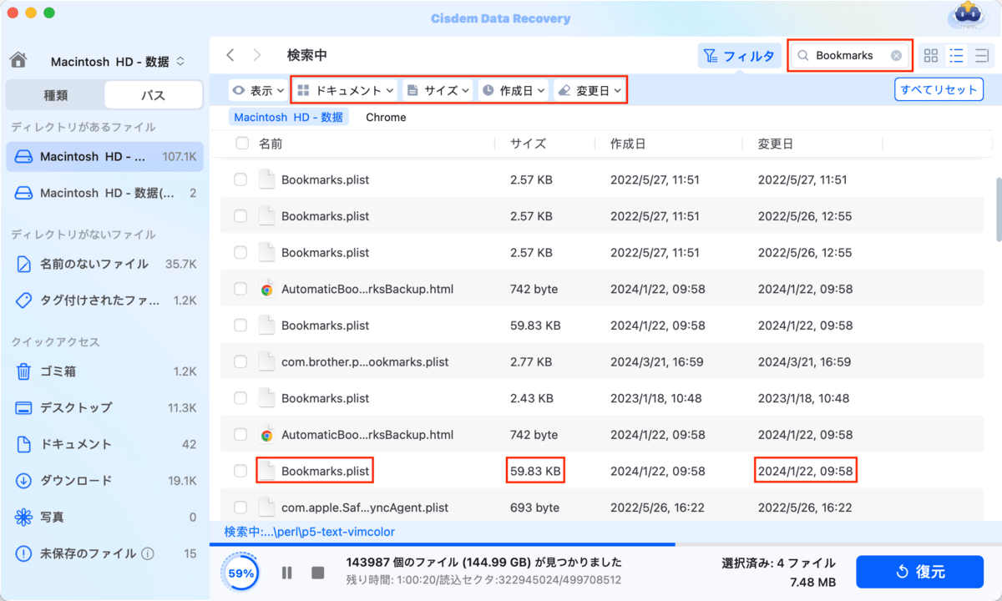
Task: Select the 2023/1/18, 10:48 creation date cell
Action: pyautogui.click(x=655, y=398)
